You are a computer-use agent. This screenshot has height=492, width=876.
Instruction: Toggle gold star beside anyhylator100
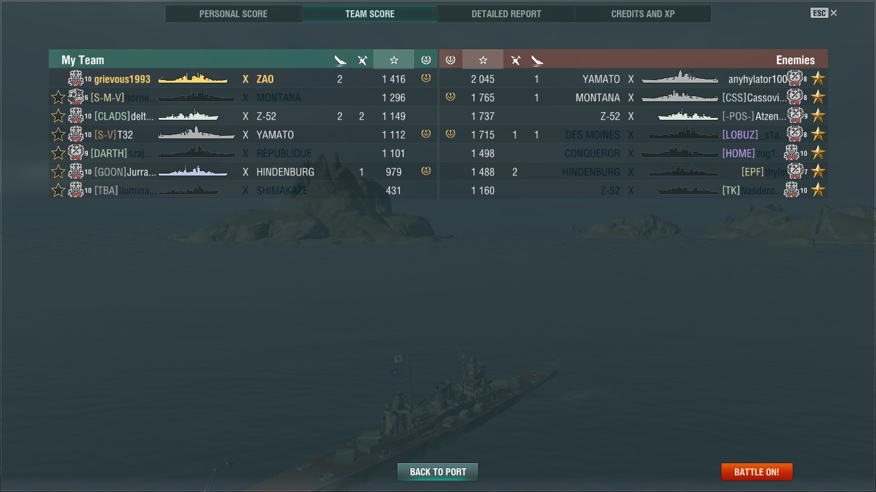click(x=818, y=79)
